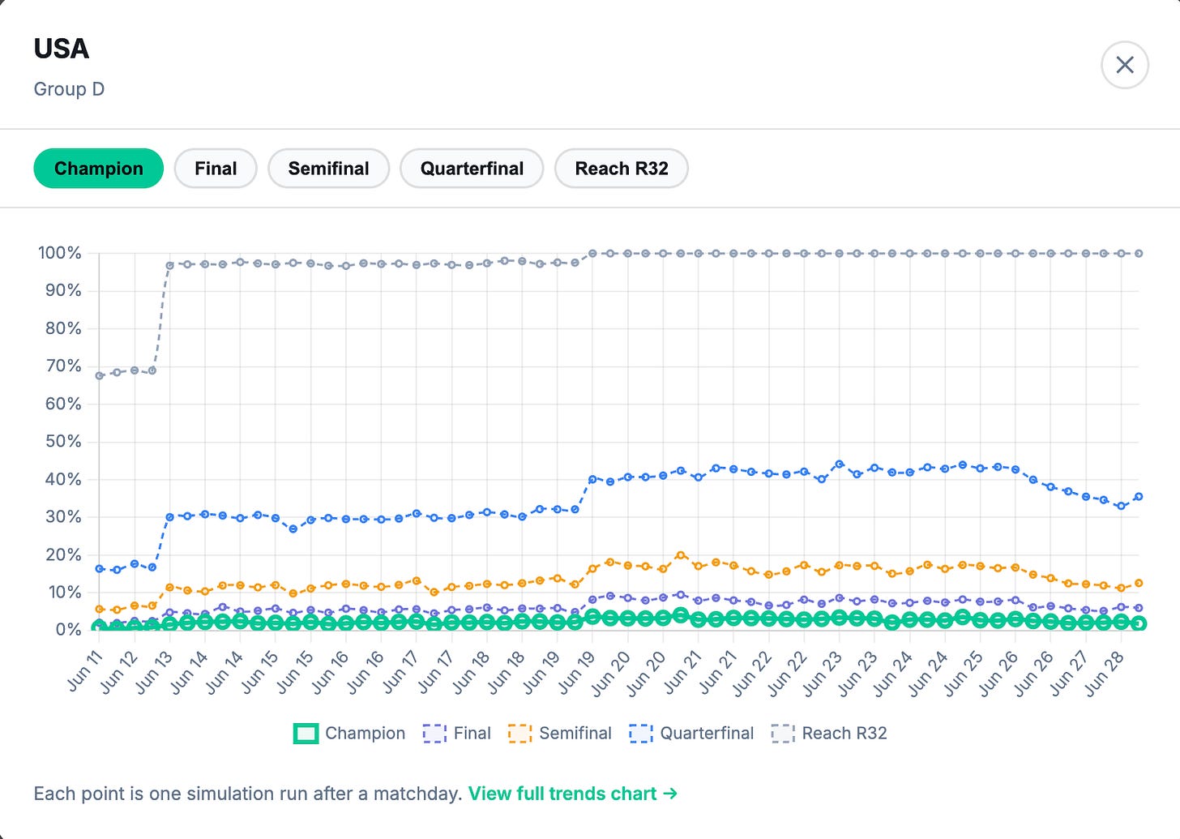Click the 70% y-axis label
The width and height of the screenshot is (1180, 839).
[63, 366]
